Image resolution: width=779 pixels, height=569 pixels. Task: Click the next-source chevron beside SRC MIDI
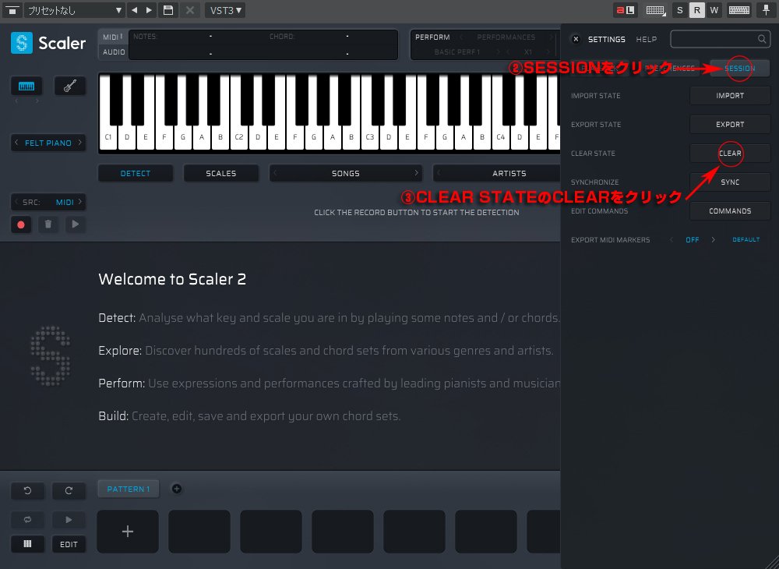tap(80, 202)
